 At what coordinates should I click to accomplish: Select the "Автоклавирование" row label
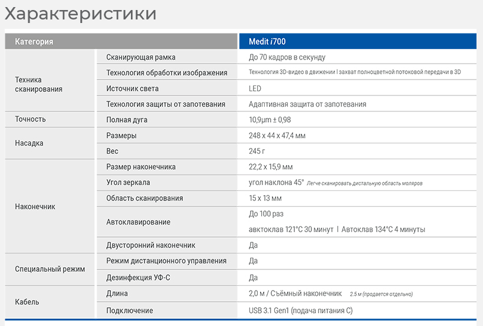[x=138, y=222]
